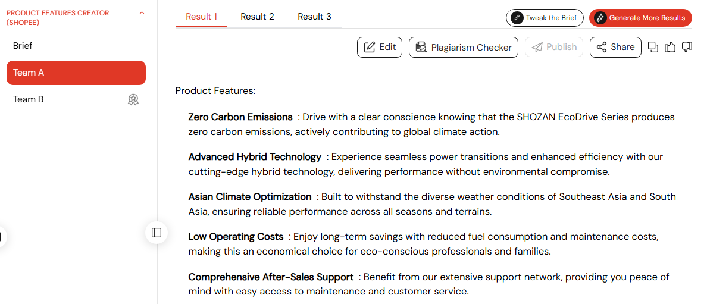Collapse the Product Features Creator section
The image size is (707, 304).
[x=142, y=13]
